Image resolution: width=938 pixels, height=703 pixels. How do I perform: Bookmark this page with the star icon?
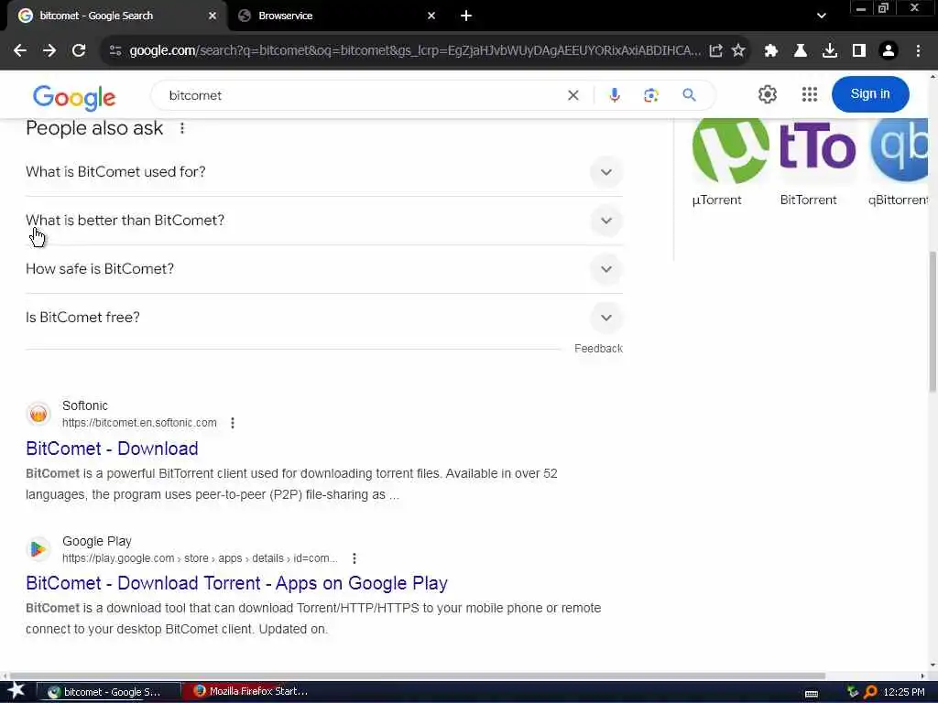pos(738,51)
